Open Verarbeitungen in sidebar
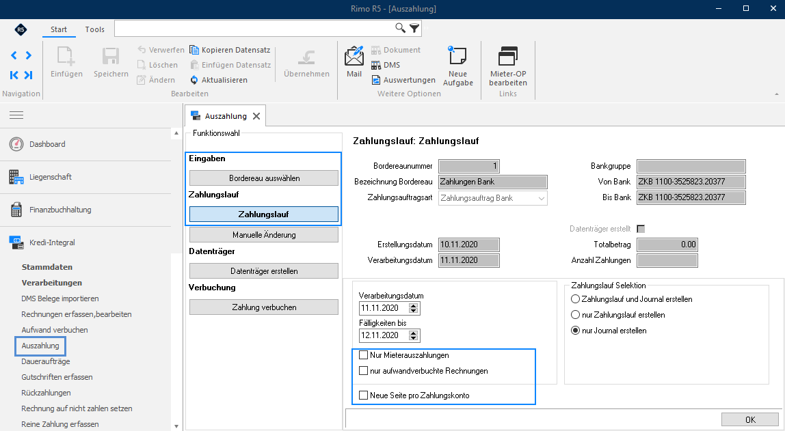Image resolution: width=785 pixels, height=431 pixels. (51, 283)
